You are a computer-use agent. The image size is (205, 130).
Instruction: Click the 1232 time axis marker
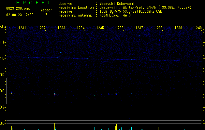point(42,28)
